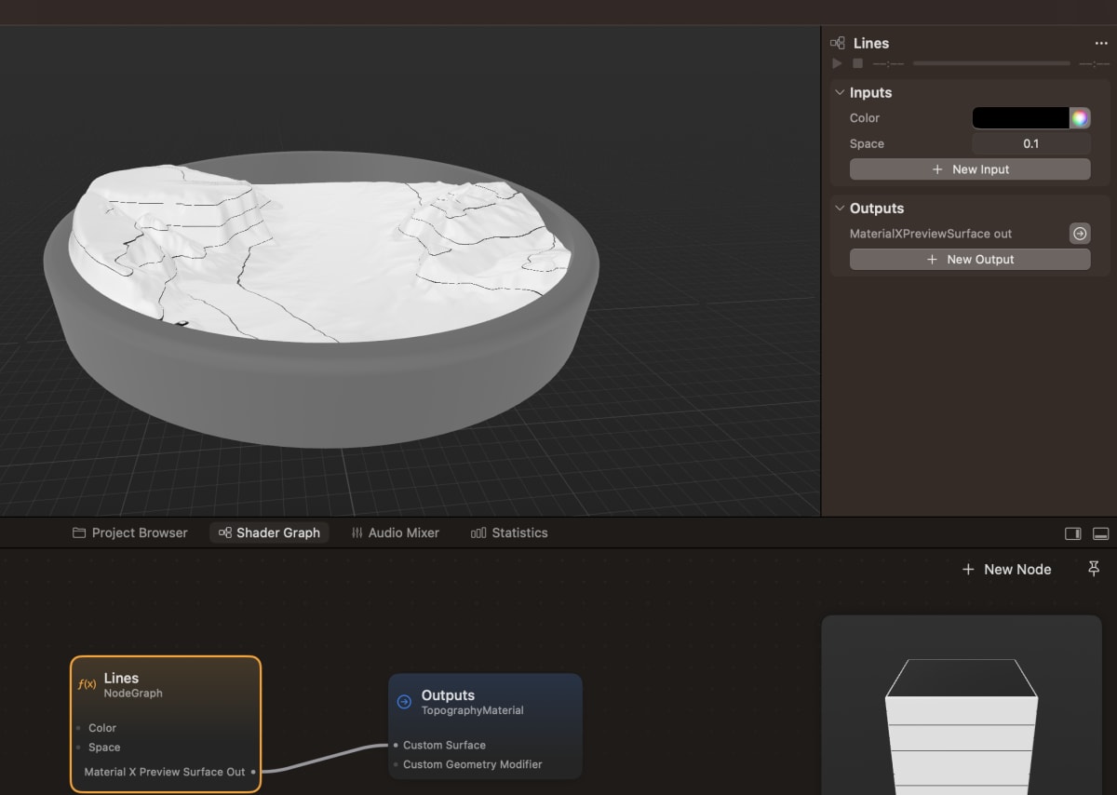This screenshot has width=1117, height=795.
Task: Toggle the right sidebar panel icon
Action: [x=1073, y=533]
